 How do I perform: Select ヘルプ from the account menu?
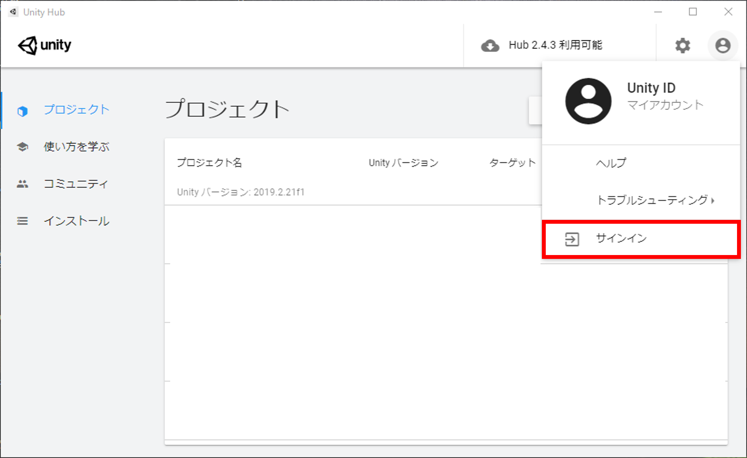611,163
